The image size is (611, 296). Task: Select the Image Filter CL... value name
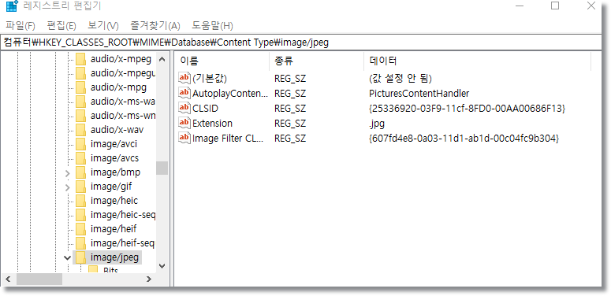pos(229,138)
